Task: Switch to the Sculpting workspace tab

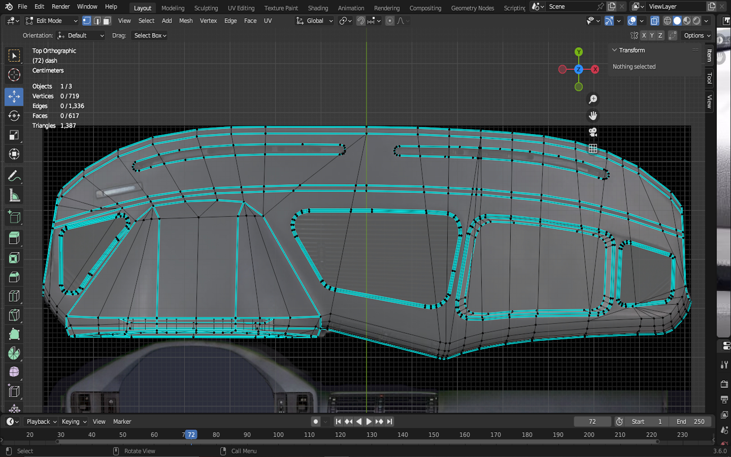Action: point(206,8)
